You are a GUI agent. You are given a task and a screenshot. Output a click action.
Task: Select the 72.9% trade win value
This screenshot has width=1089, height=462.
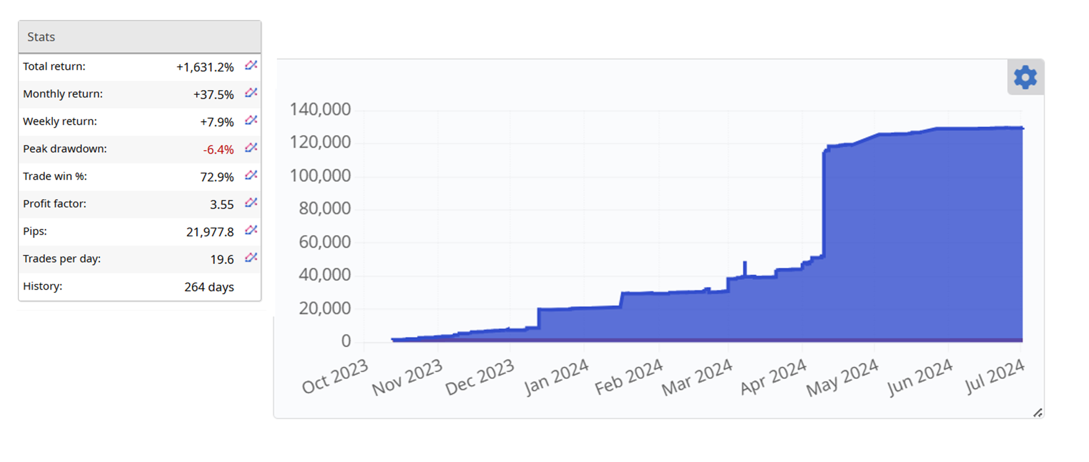click(217, 177)
